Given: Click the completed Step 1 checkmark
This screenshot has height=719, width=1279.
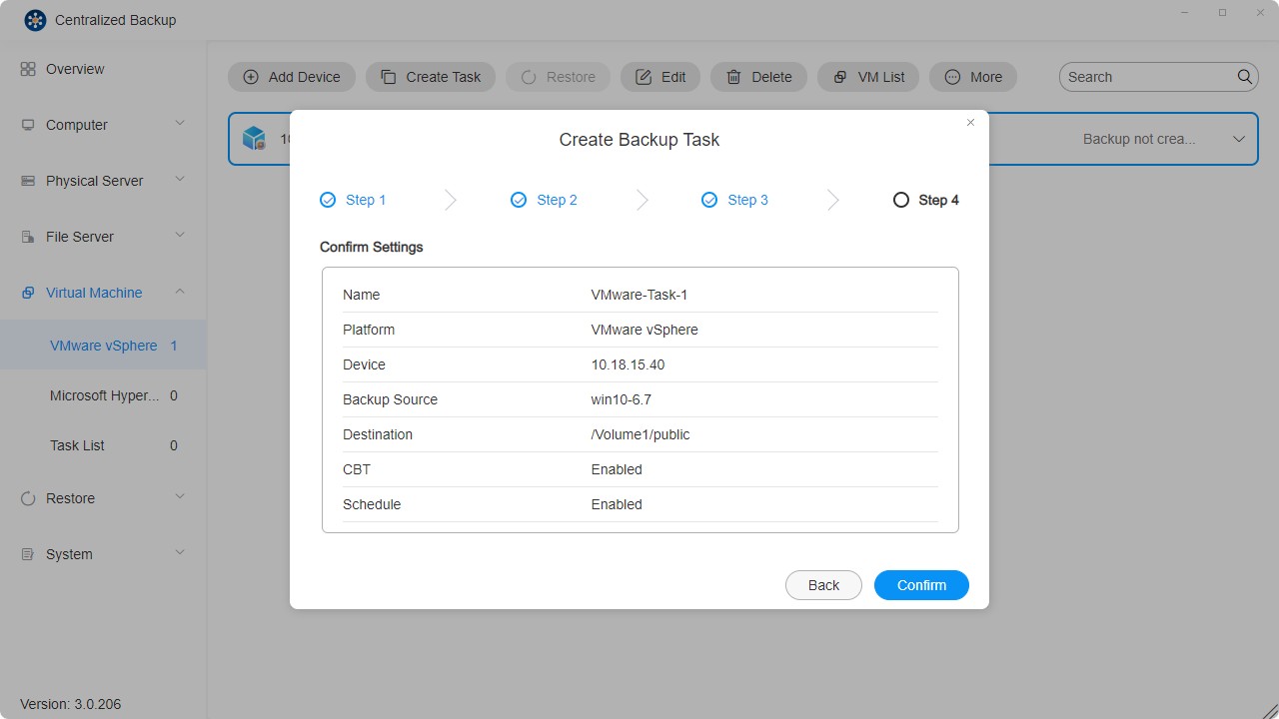Looking at the screenshot, I should tap(327, 200).
